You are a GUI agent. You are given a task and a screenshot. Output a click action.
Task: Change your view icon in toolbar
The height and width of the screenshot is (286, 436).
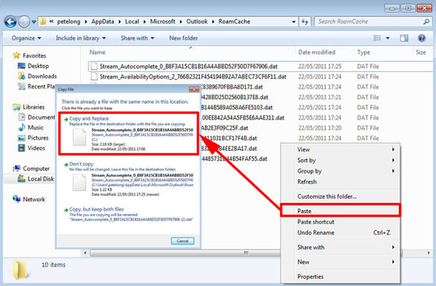coord(377,38)
